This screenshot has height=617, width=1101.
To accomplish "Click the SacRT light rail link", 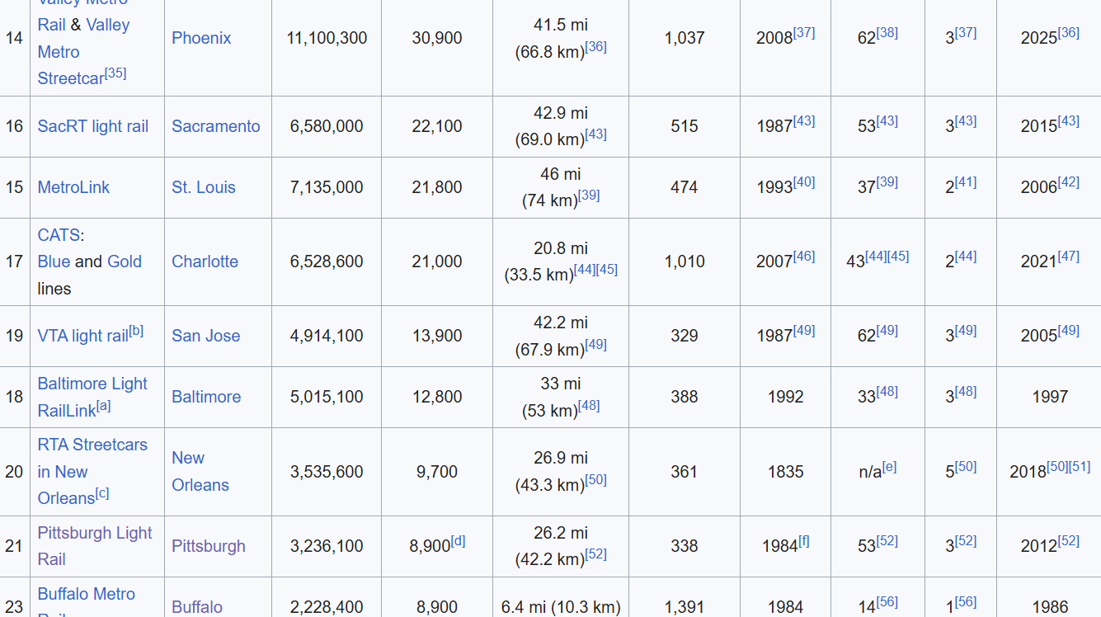I will pyautogui.click(x=93, y=126).
